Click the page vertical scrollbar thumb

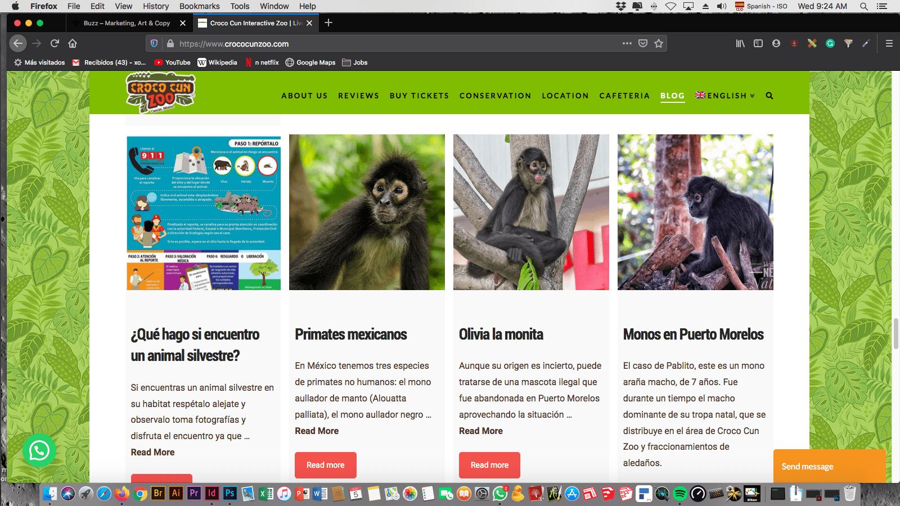895,333
